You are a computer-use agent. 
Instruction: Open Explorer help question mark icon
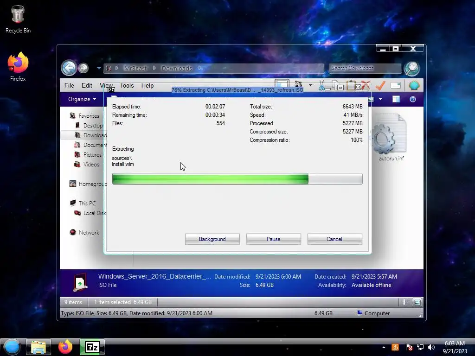point(412,99)
